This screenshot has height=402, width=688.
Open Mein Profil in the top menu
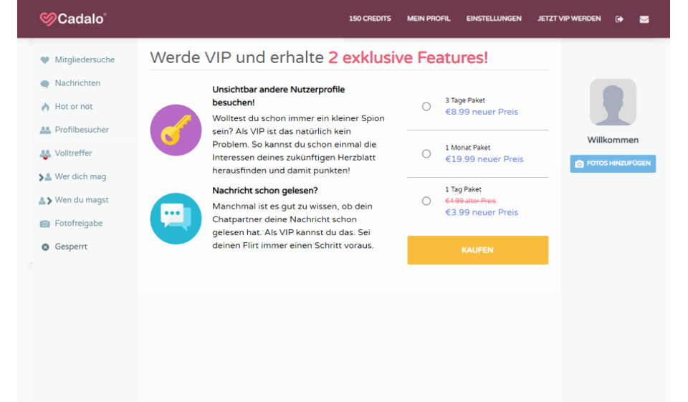(429, 19)
